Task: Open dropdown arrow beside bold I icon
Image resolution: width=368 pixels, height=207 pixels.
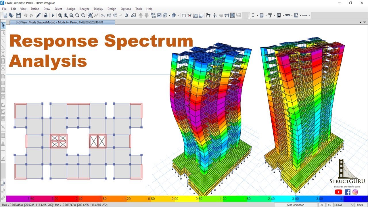Action: [x=283, y=15]
